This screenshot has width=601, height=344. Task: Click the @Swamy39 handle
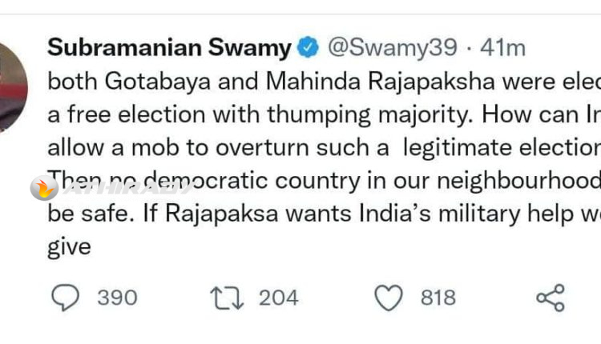(394, 48)
